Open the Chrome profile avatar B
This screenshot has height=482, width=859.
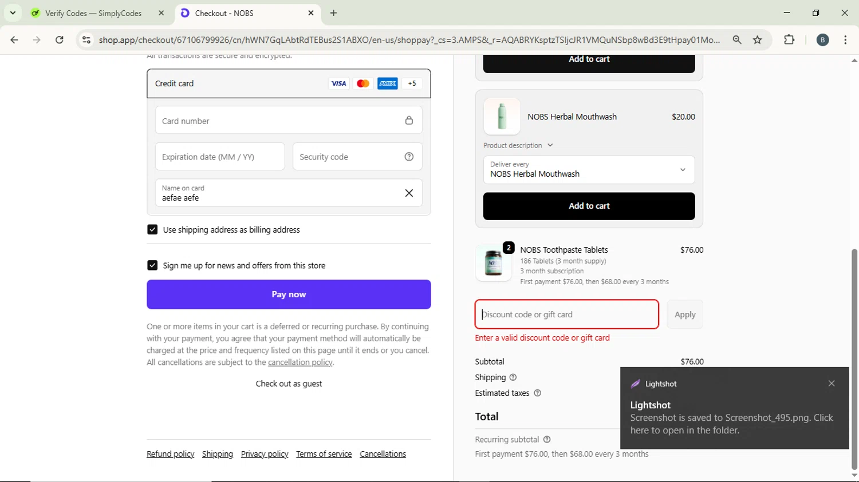click(822, 39)
